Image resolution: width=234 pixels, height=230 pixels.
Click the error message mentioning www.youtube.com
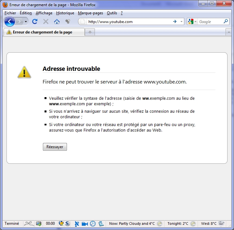coord(115,82)
